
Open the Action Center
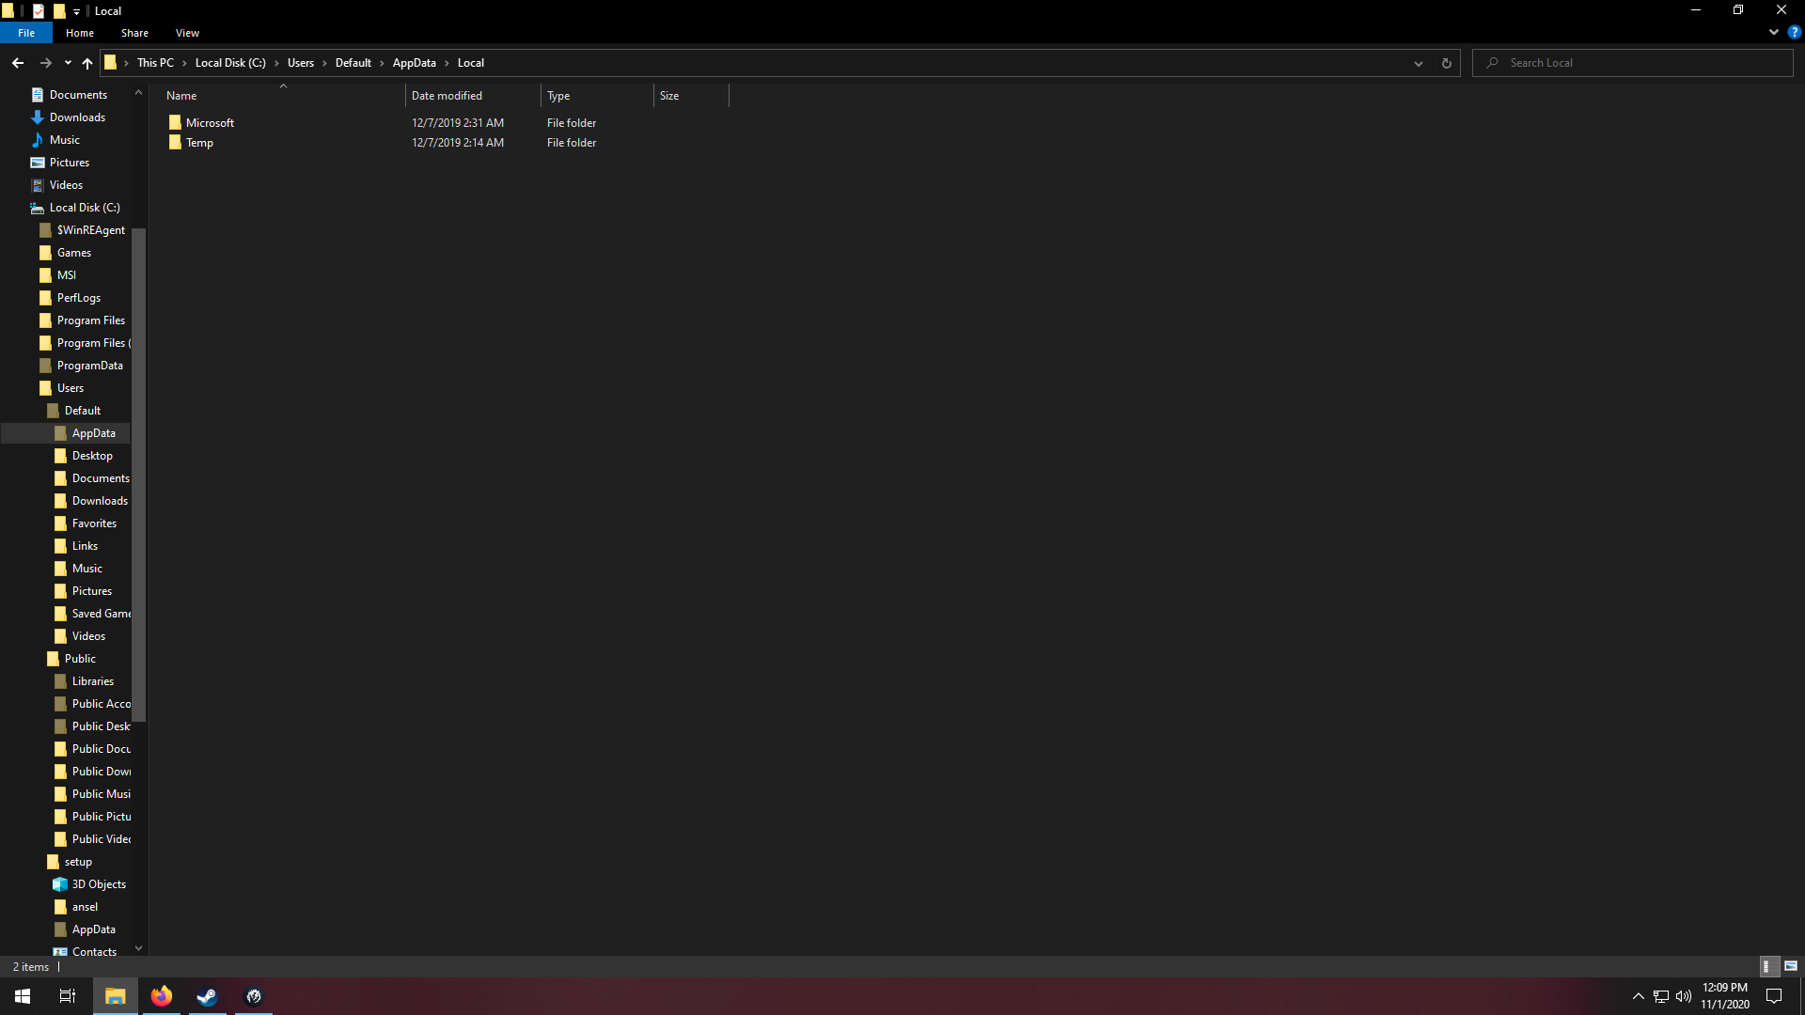click(x=1775, y=997)
